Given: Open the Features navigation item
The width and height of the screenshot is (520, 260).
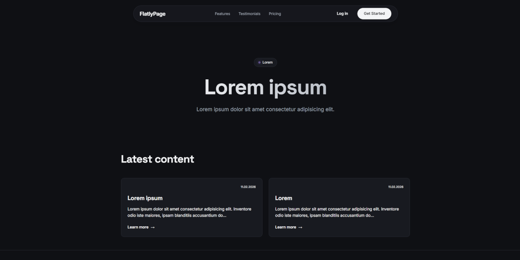Looking at the screenshot, I should pos(222,13).
